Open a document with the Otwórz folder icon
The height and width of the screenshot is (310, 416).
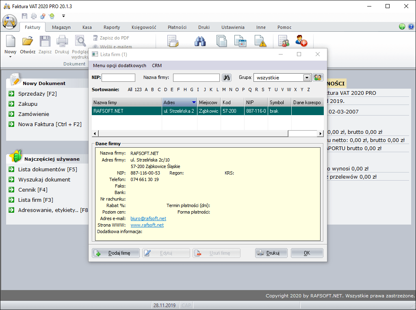(28, 41)
